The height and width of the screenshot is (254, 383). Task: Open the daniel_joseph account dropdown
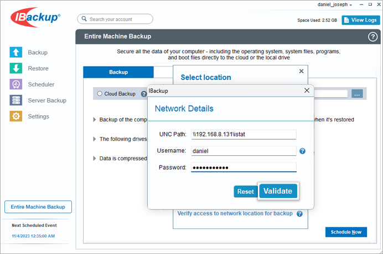pos(335,4)
